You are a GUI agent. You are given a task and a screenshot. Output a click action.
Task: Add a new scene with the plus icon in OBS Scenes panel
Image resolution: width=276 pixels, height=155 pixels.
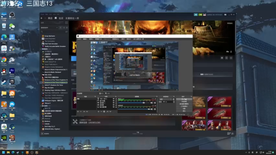point(78,111)
